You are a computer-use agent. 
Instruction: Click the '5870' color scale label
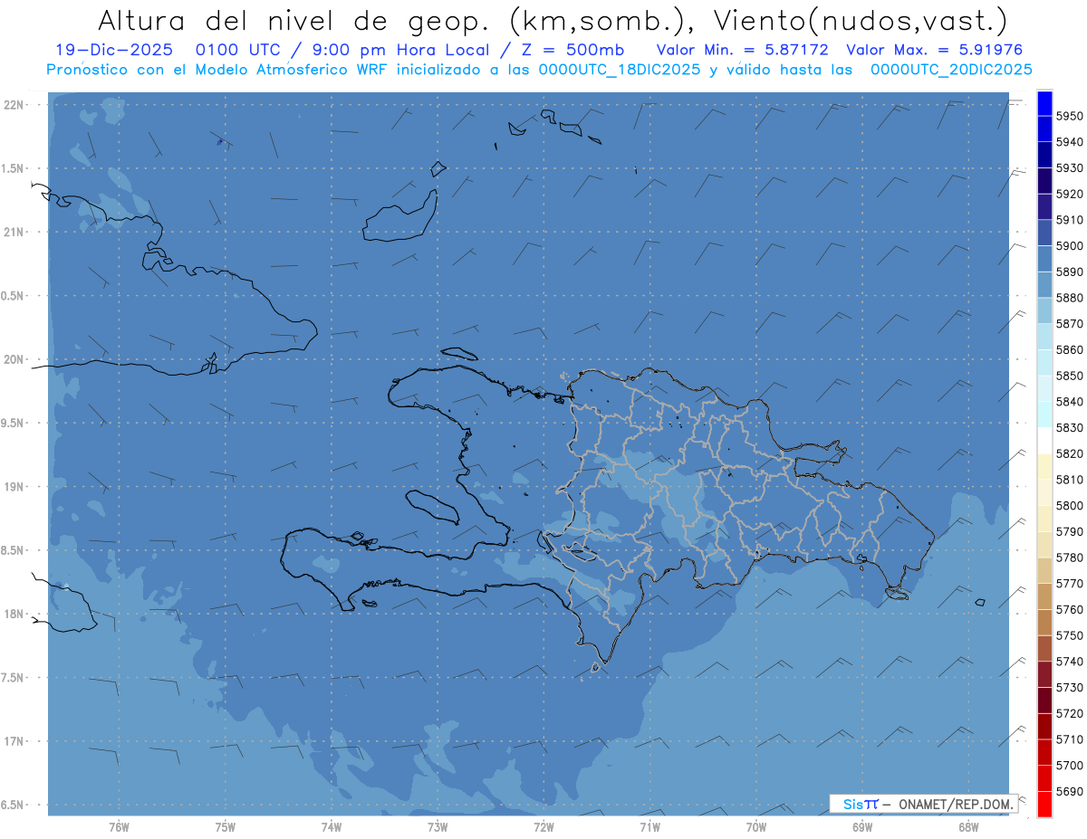pos(1070,323)
